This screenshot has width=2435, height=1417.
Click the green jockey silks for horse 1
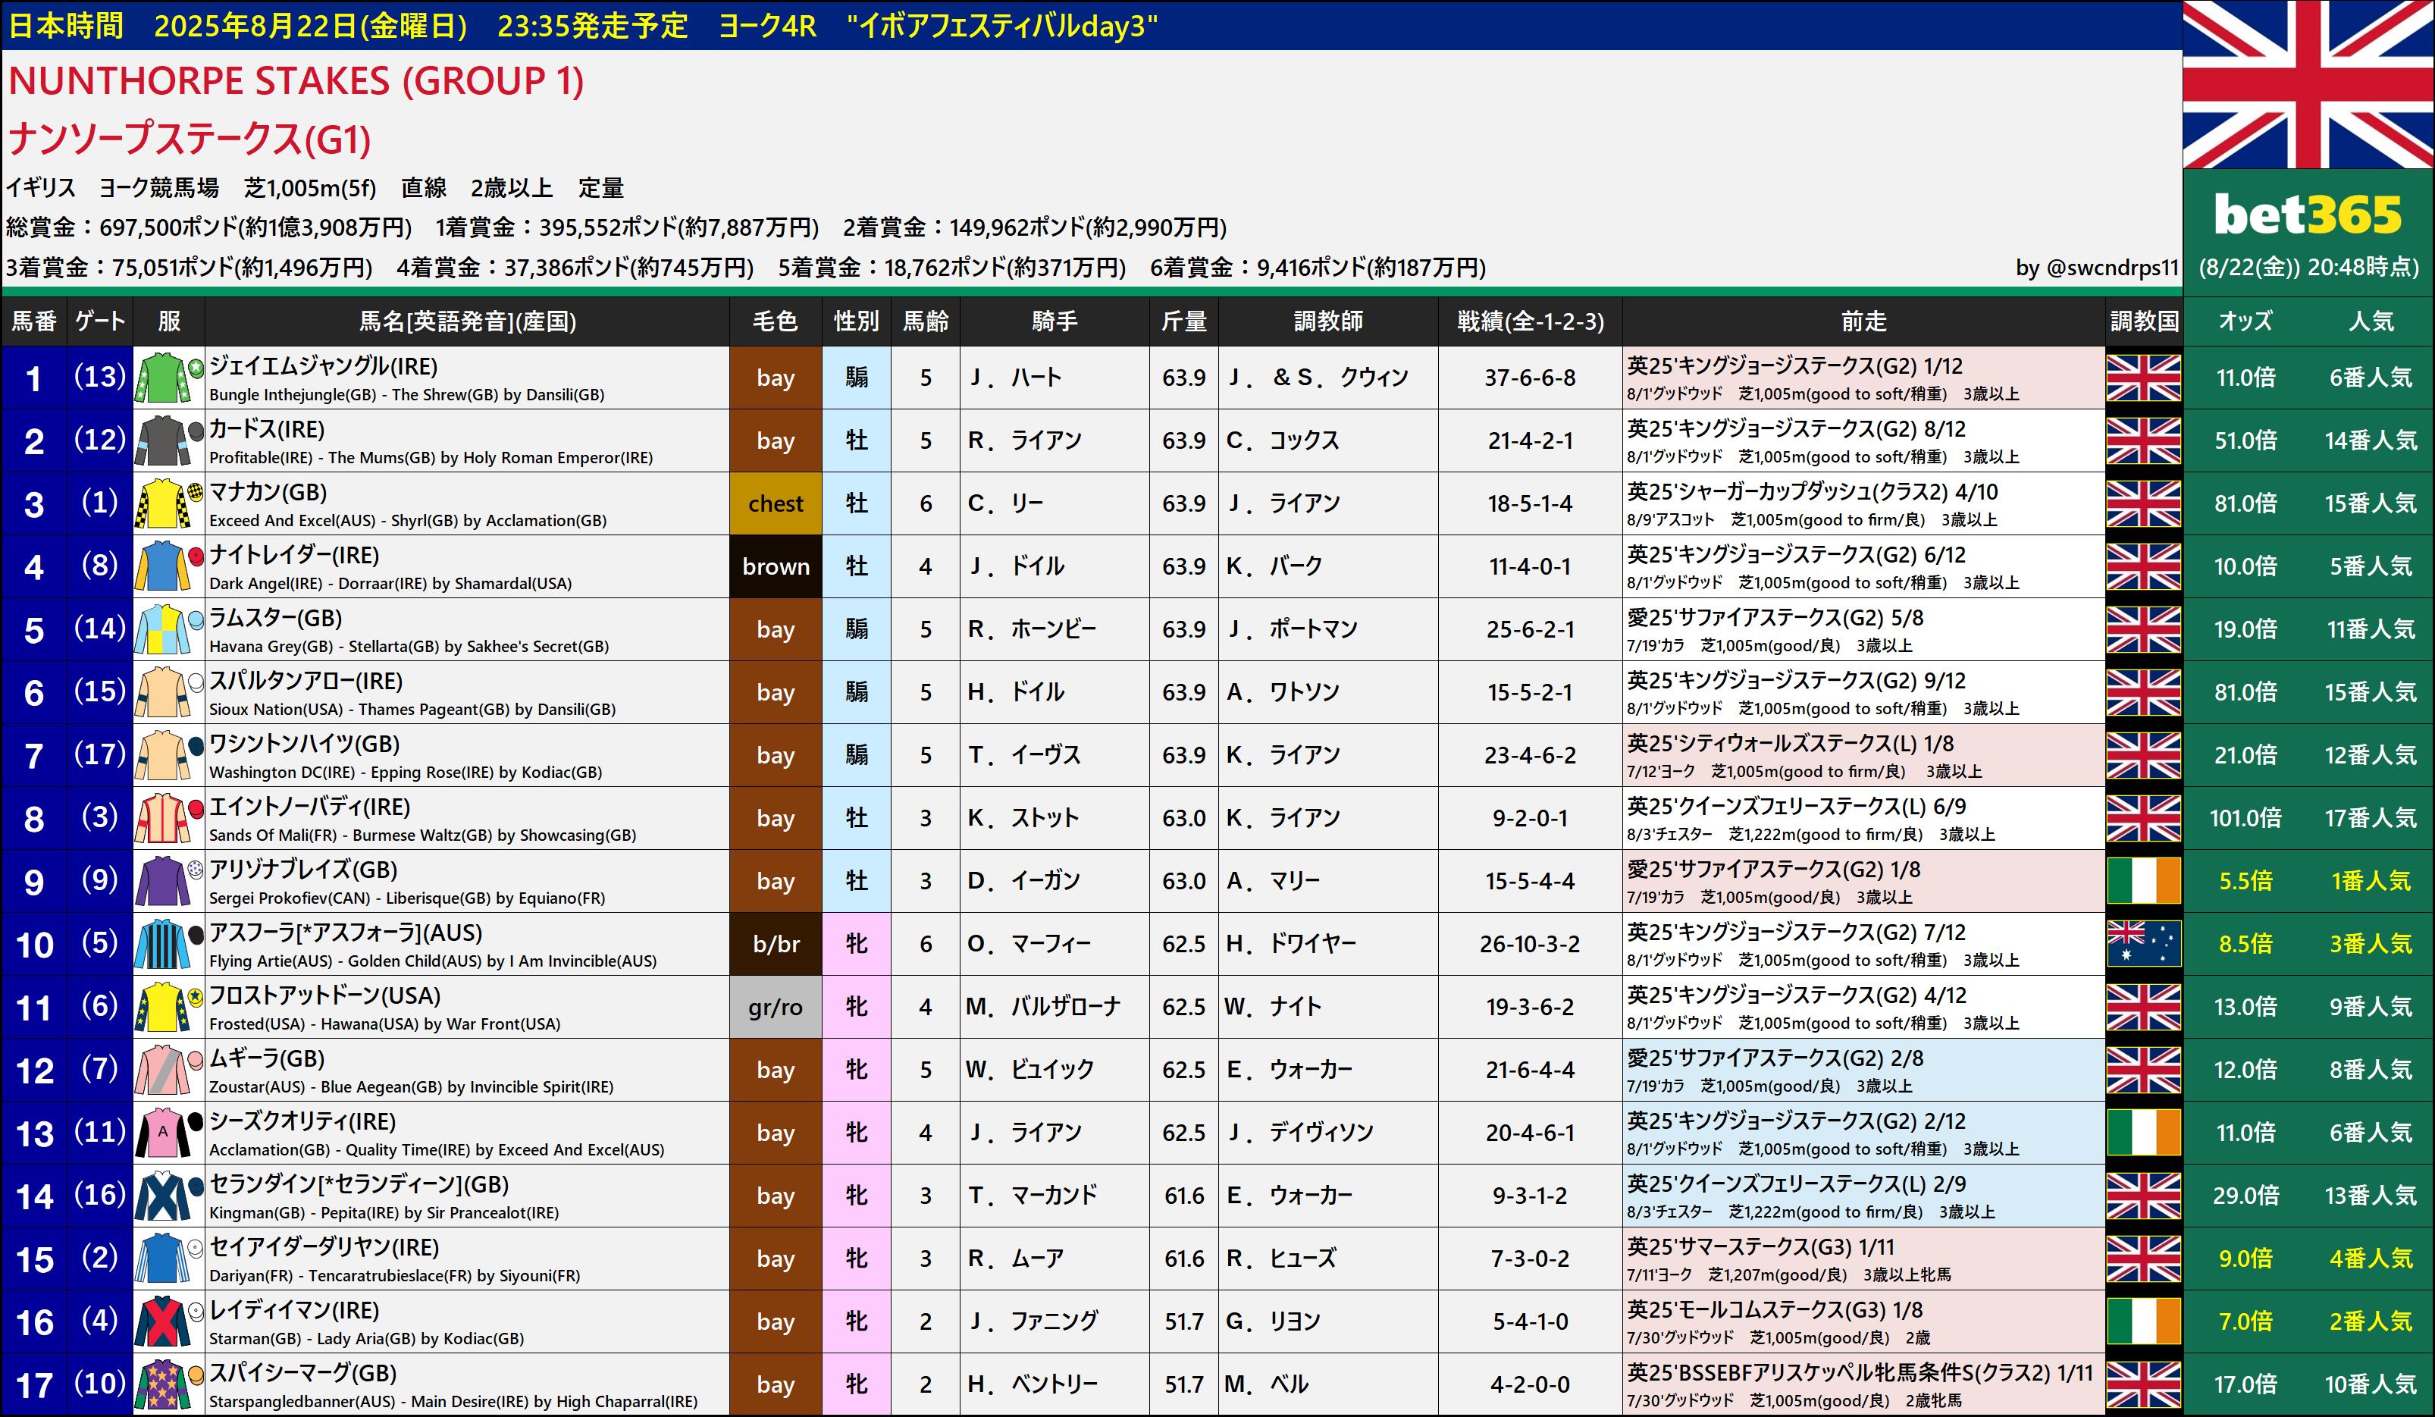click(163, 378)
